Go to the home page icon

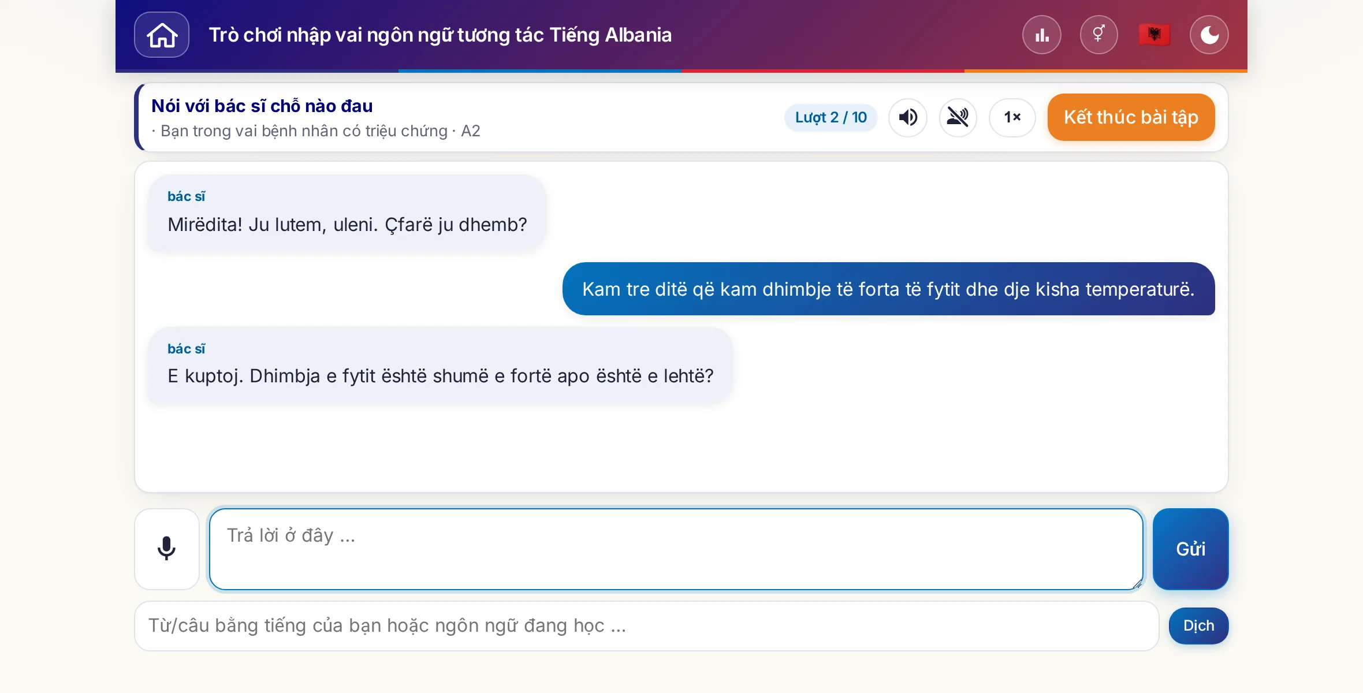click(162, 35)
